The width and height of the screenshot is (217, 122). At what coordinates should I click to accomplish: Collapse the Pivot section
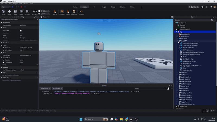click(1, 53)
